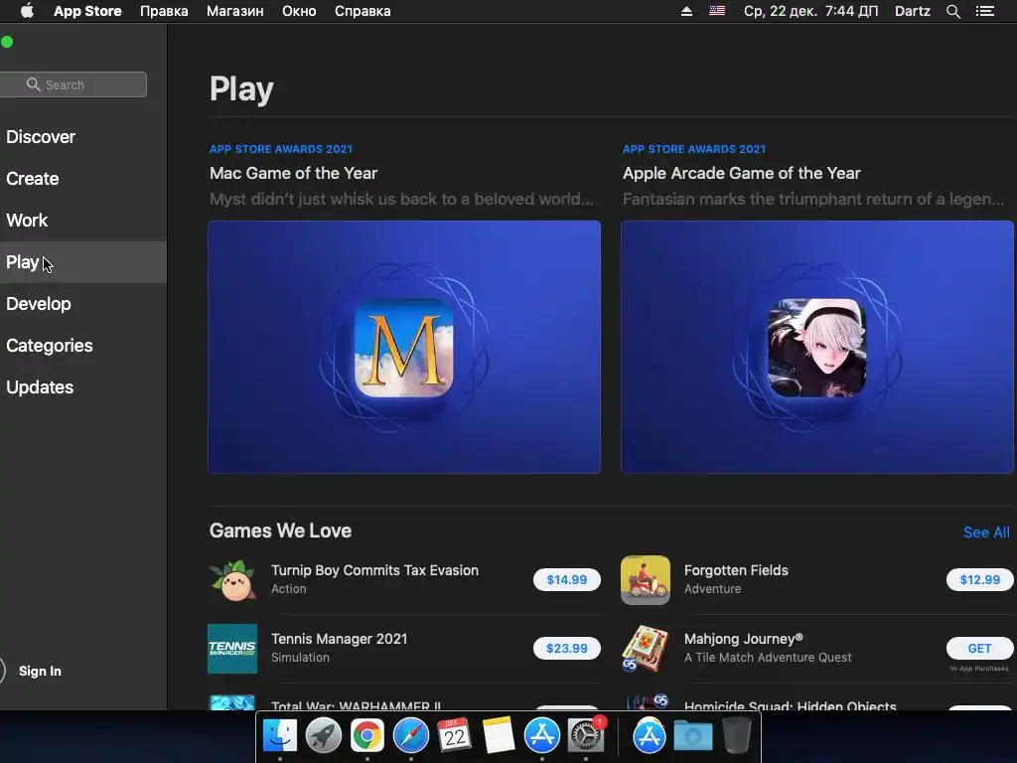Open the Магазин menu
Screen dimensions: 1017x763
point(234,11)
